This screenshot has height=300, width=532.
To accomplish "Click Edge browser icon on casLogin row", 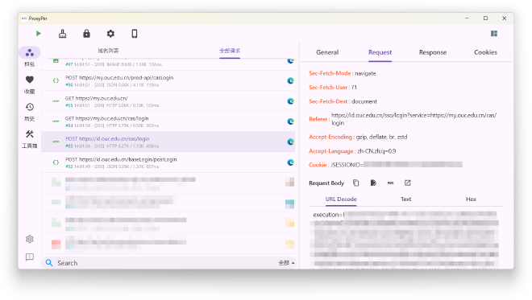I will point(290,80).
